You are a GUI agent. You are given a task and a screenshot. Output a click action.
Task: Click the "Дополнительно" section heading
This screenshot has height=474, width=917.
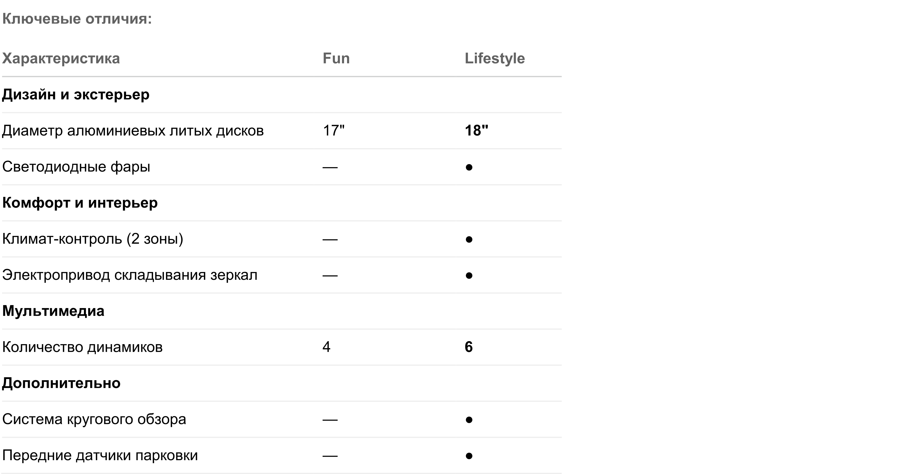[x=61, y=383]
